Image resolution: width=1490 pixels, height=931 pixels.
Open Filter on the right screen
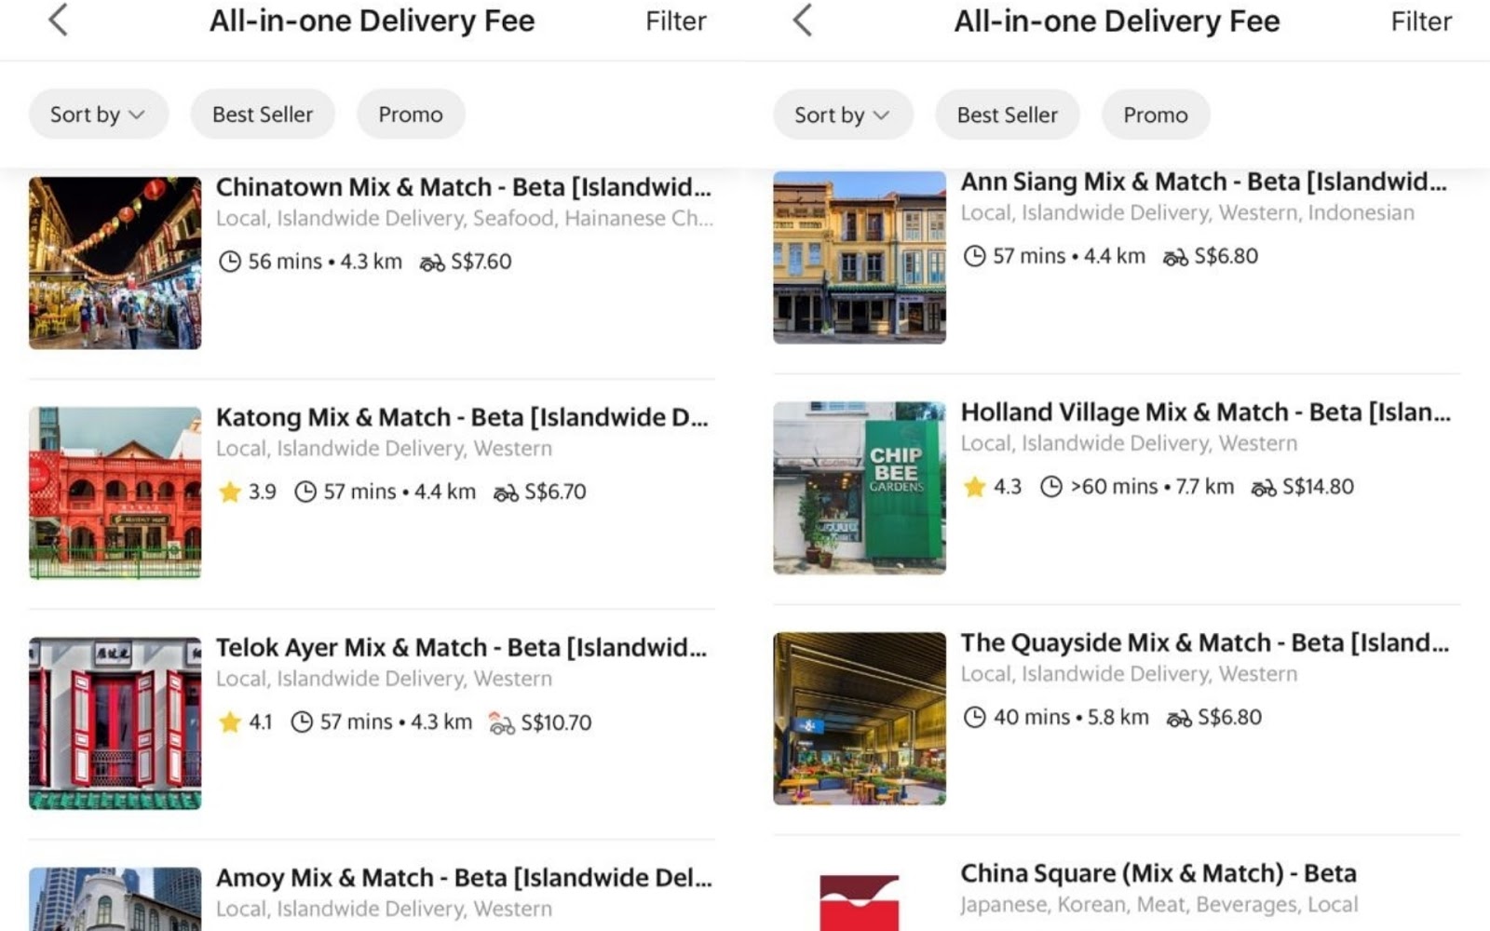tap(1421, 20)
